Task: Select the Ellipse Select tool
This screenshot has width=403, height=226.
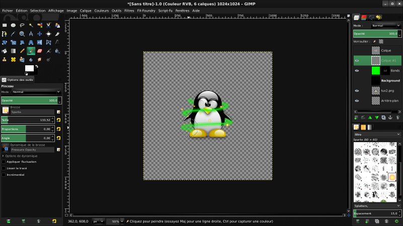Action: [14, 25]
